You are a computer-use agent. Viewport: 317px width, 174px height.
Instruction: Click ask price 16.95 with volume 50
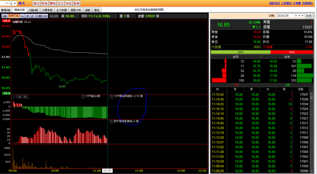273,71
